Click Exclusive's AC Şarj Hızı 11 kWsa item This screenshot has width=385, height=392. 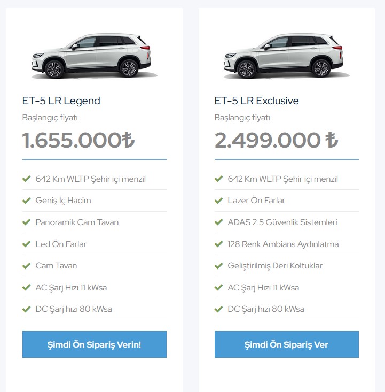(x=263, y=288)
